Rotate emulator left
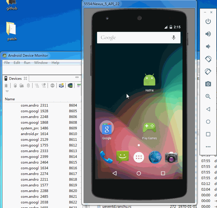 (x=208, y=59)
